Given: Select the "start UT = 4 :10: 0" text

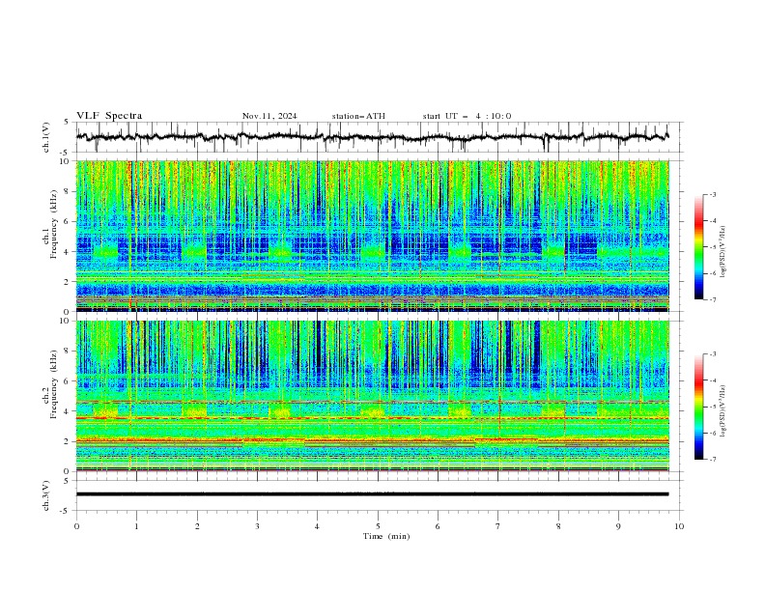Looking at the screenshot, I should (467, 116).
